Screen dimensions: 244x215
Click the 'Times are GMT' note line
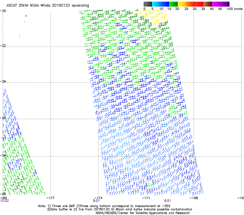pos(104,206)
